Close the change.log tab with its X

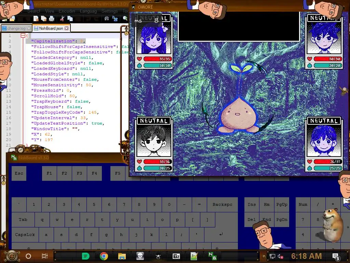coord(29,28)
